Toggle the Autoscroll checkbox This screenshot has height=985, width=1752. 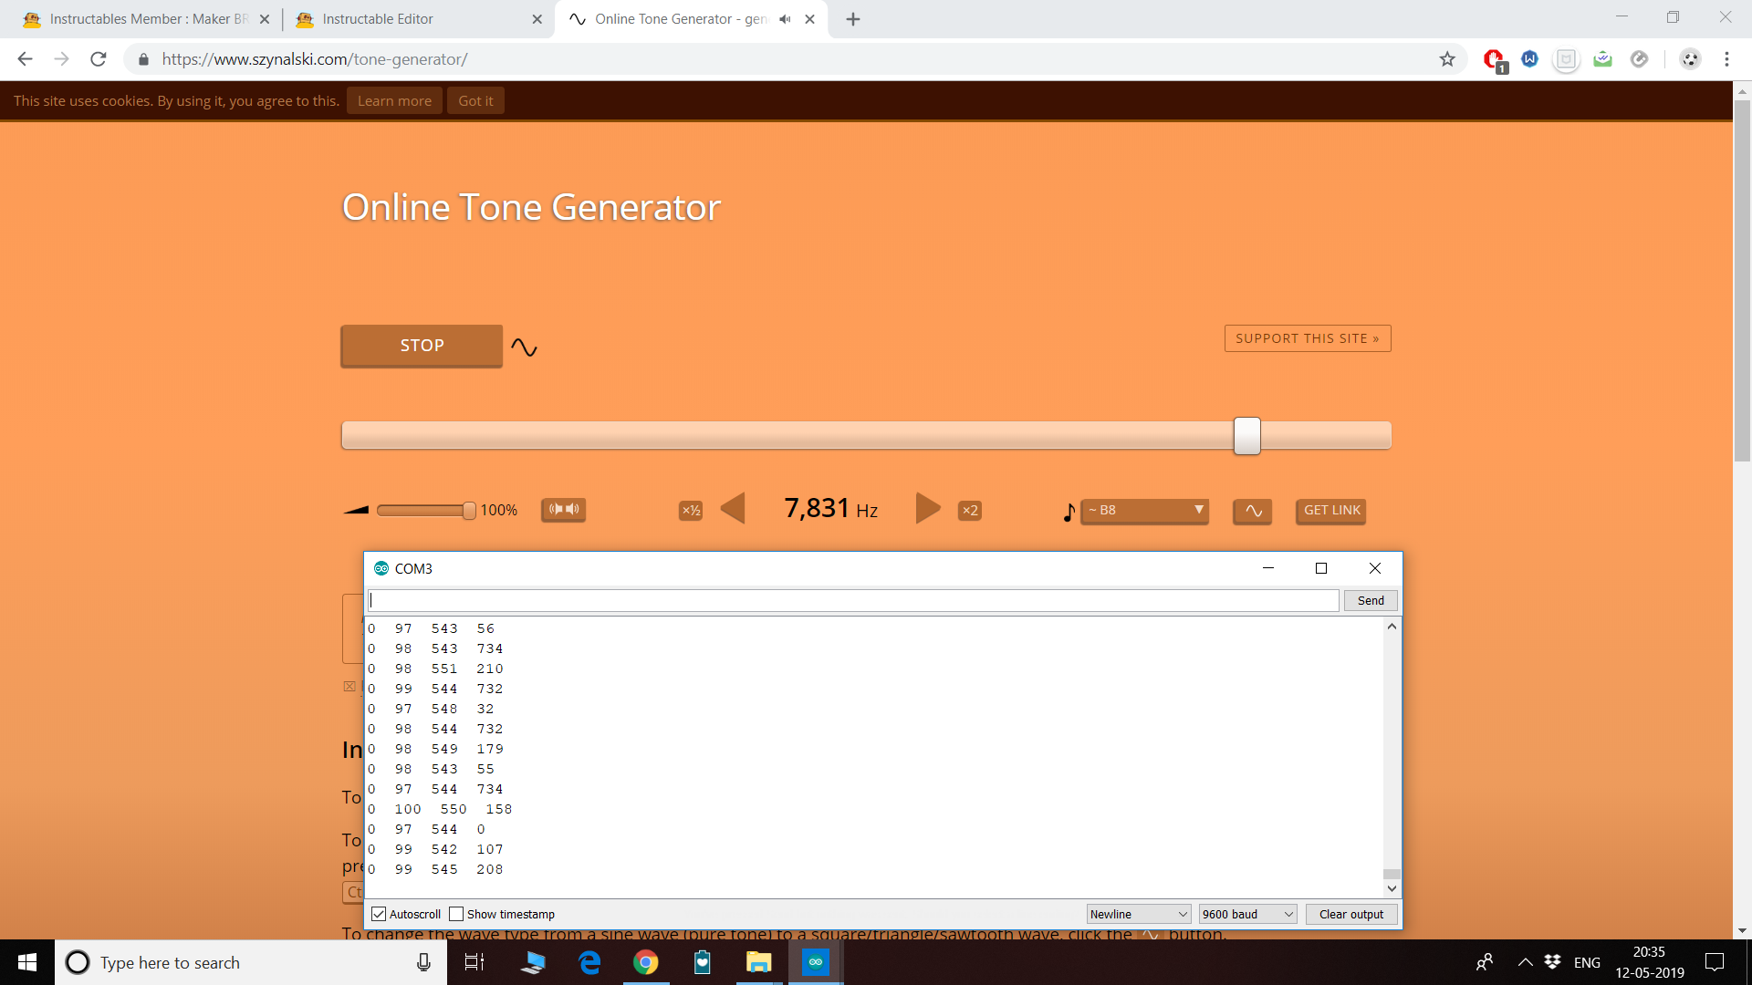[379, 914]
